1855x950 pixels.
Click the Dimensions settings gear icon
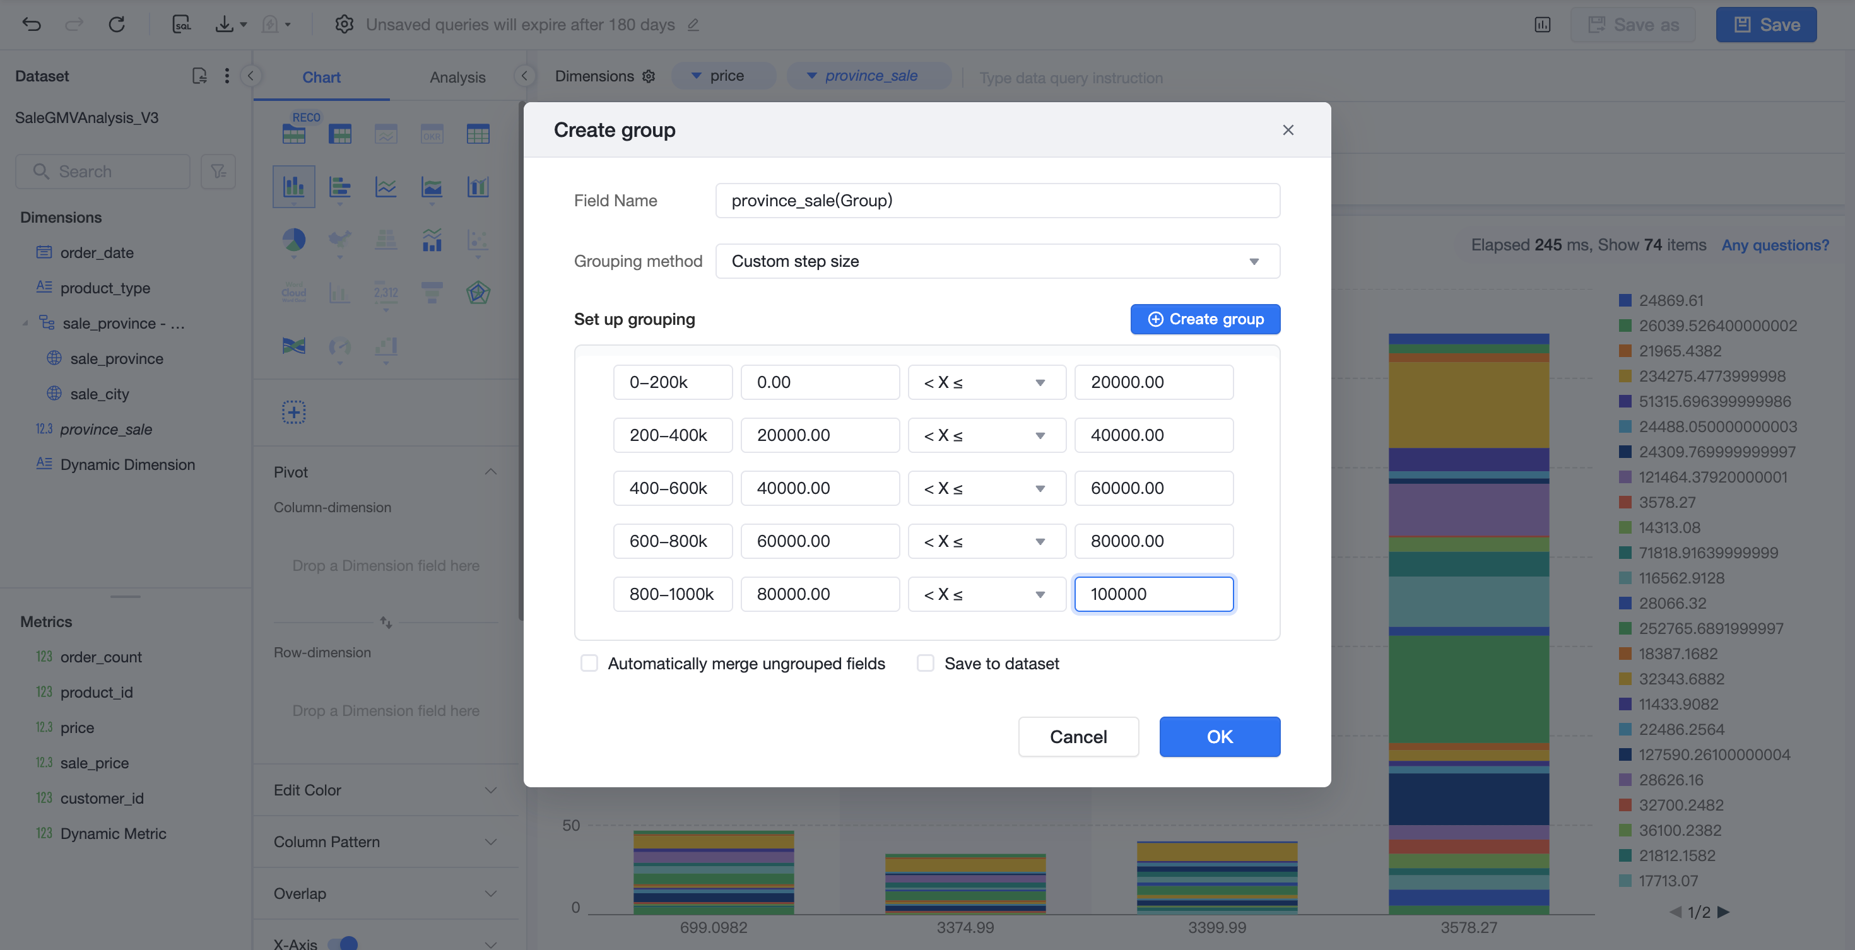click(x=649, y=76)
